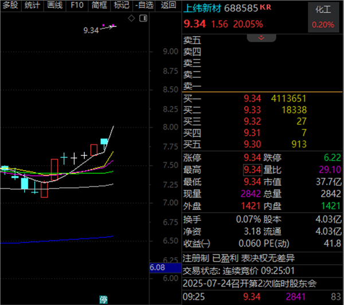Click the change percent 20.05%

pos(248,24)
